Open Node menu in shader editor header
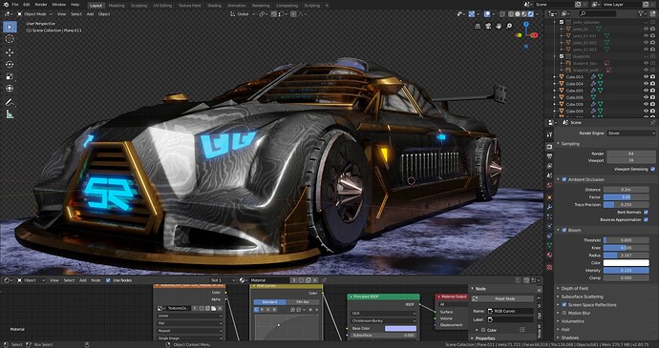The image size is (659, 348). 96,280
